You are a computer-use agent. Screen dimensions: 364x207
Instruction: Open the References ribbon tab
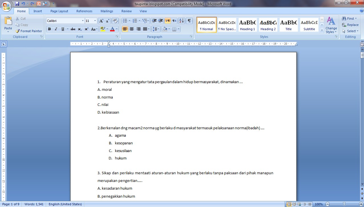coord(84,11)
